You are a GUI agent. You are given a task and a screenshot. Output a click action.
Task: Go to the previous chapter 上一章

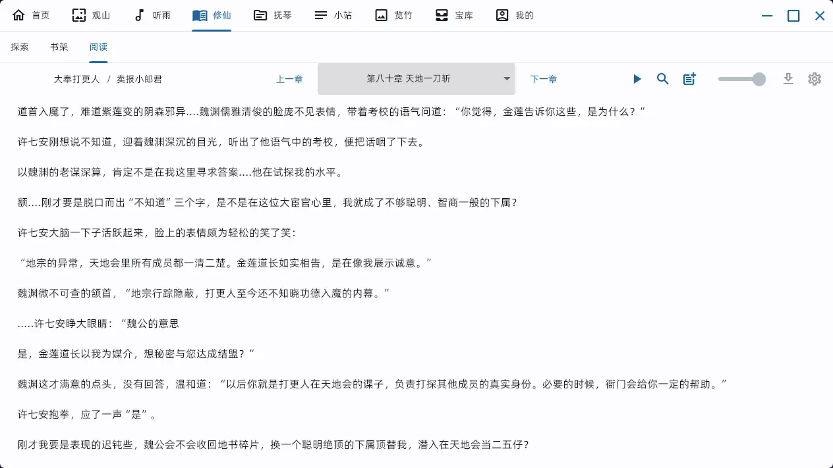[290, 78]
